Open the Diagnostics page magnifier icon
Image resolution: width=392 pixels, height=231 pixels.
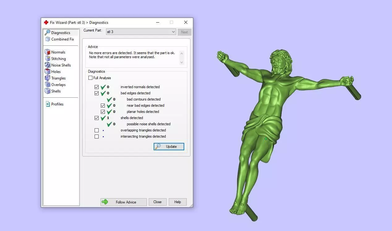point(47,32)
